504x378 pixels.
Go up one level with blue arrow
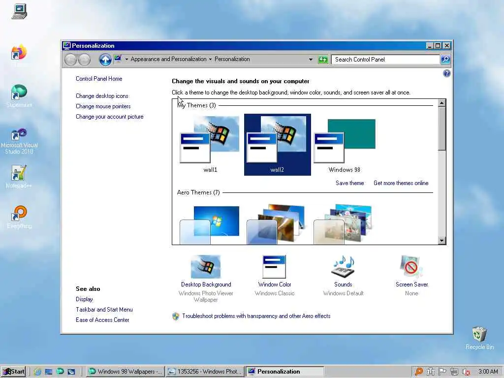105,60
